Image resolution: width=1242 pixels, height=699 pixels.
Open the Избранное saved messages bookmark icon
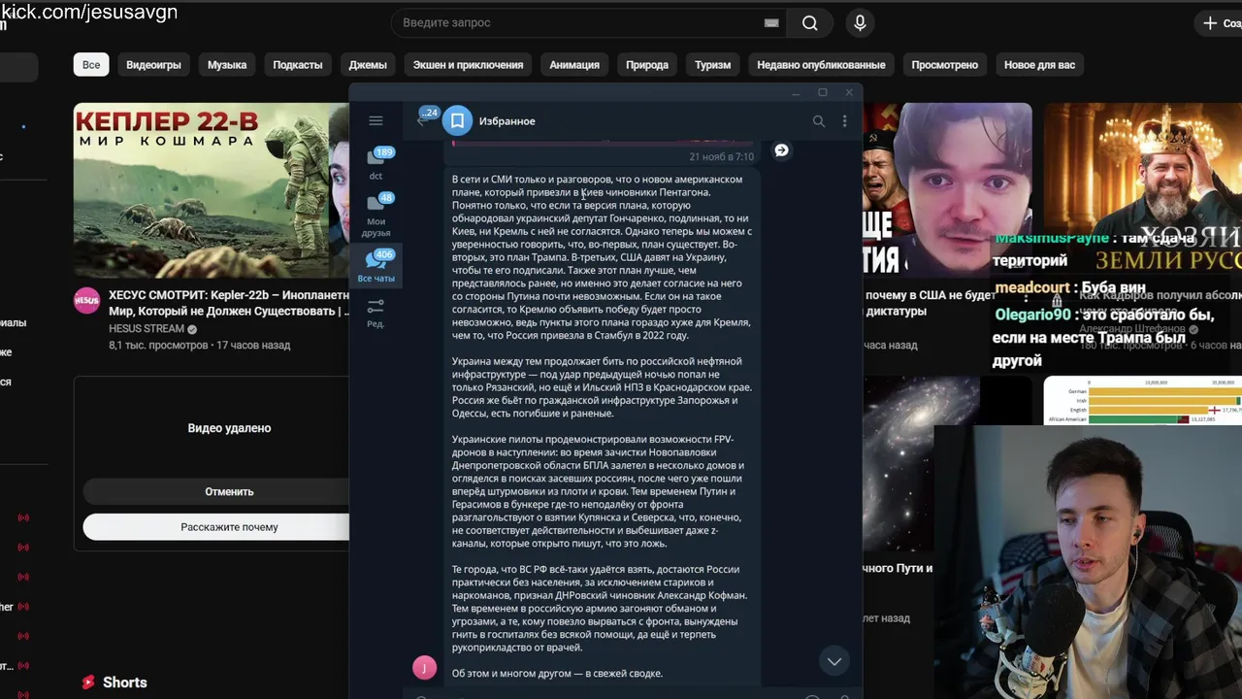[458, 121]
